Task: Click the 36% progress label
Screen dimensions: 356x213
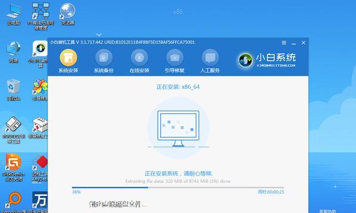Action: click(76, 192)
